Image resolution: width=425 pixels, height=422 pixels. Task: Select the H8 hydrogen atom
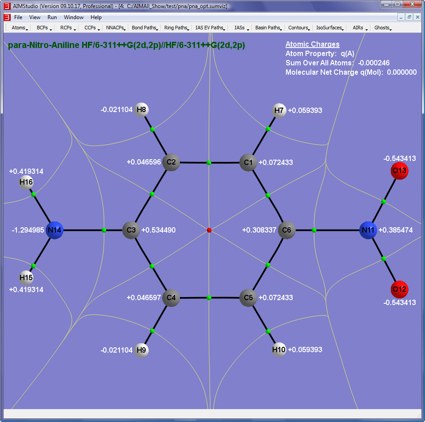pos(141,109)
